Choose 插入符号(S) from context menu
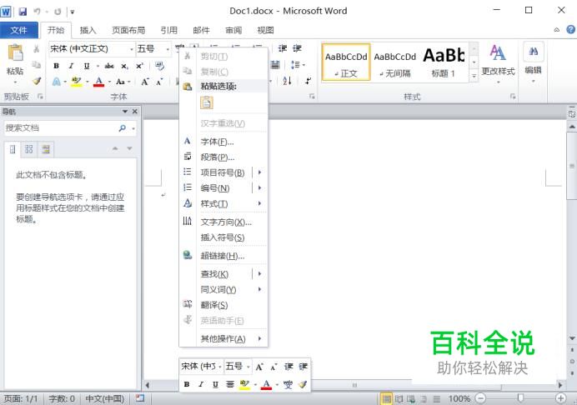Viewport: 577px width, 405px height. coord(223,237)
